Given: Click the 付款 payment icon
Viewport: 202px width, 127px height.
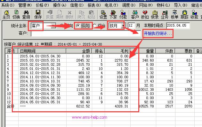Looking at the screenshot, I should [x=123, y=14].
